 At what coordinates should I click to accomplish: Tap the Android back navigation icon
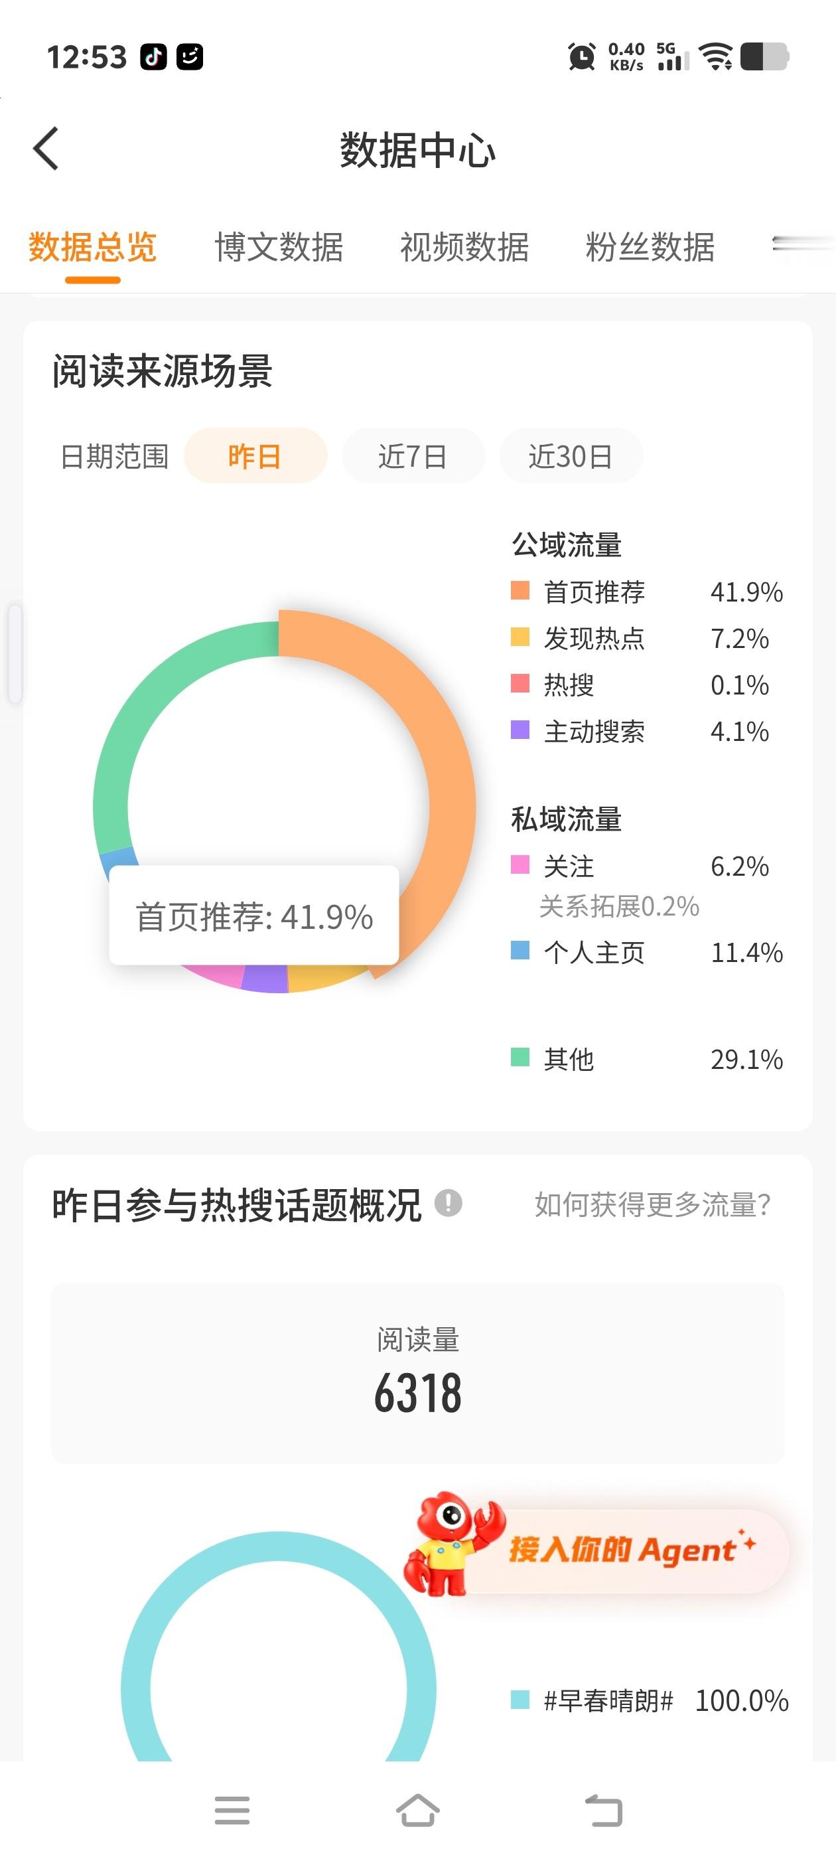(604, 1811)
